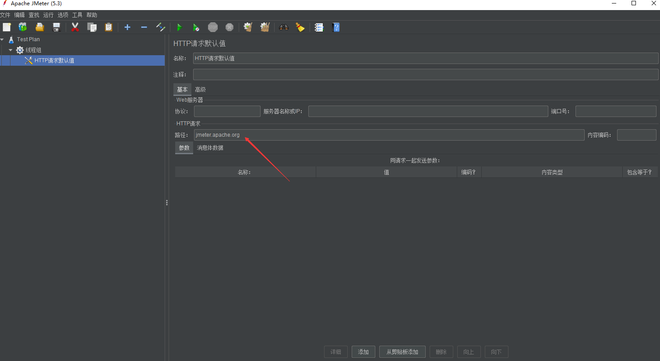Stop the running test

213,27
